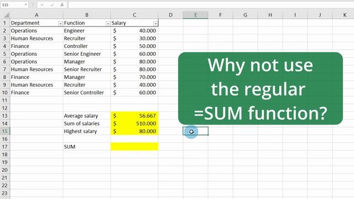Click the Senior Recruiter cell
This screenshot has height=199, width=354.
(x=87, y=70)
